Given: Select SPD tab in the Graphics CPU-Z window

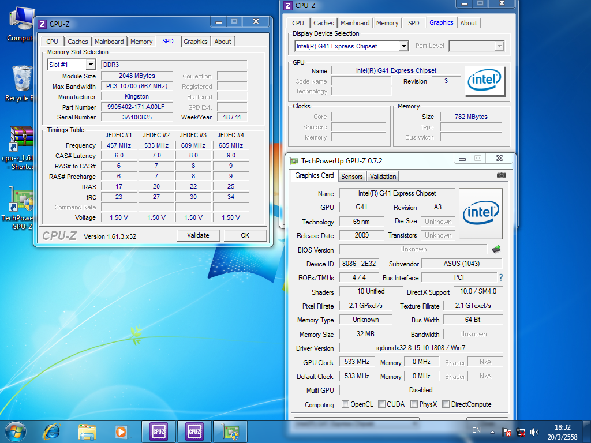Looking at the screenshot, I should [413, 23].
